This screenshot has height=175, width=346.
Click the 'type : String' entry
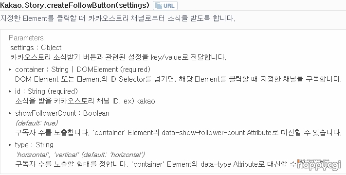point(34,145)
